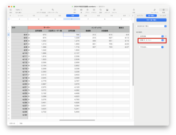
Task: Open the 列を追加 dropdown
Action: coord(151,47)
